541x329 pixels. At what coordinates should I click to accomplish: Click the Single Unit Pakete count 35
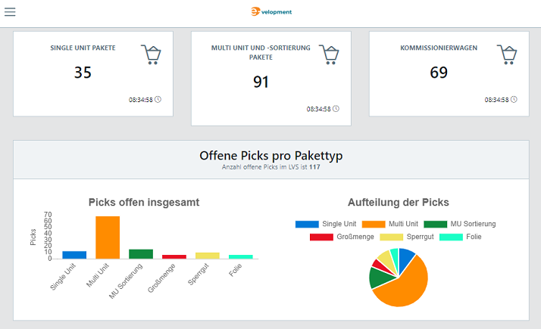tap(83, 73)
